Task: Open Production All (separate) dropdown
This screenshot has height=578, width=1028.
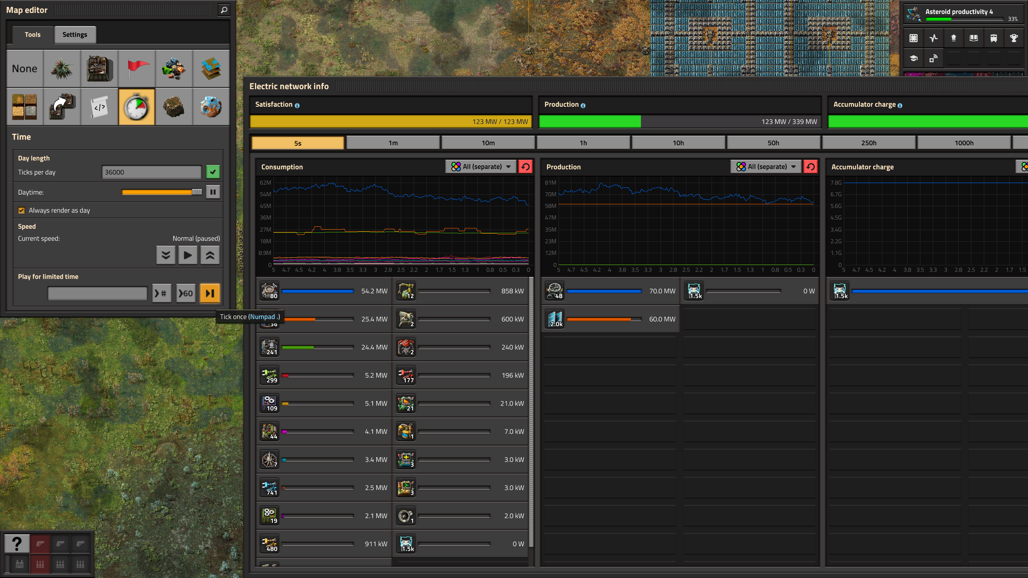Action: [x=766, y=167]
